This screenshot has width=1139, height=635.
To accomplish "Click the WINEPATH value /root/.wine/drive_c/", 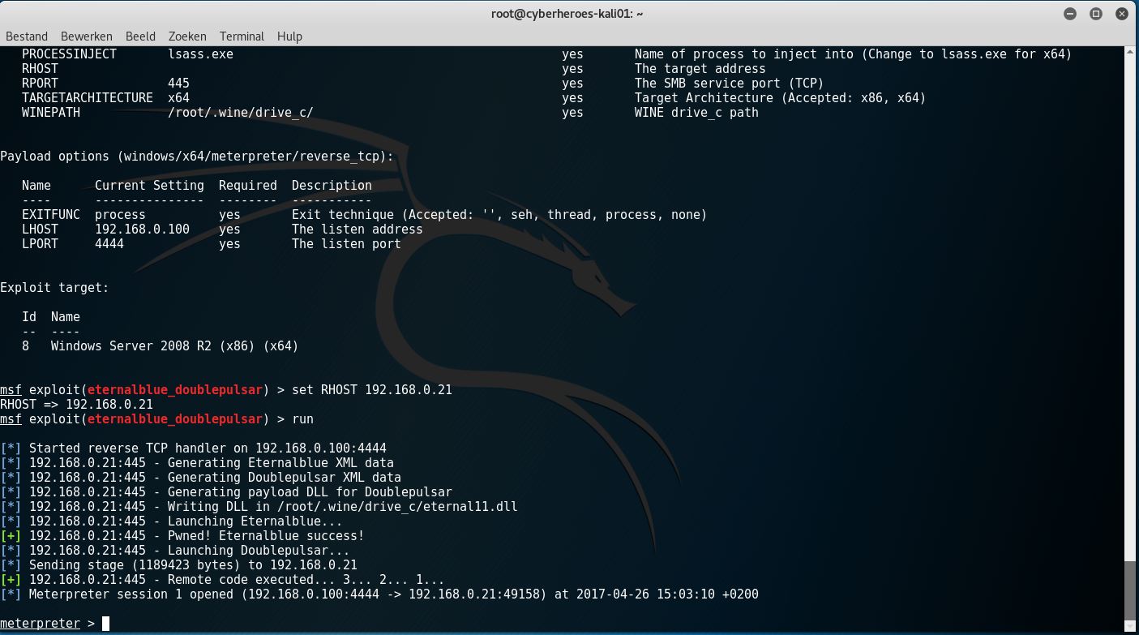I will [240, 113].
